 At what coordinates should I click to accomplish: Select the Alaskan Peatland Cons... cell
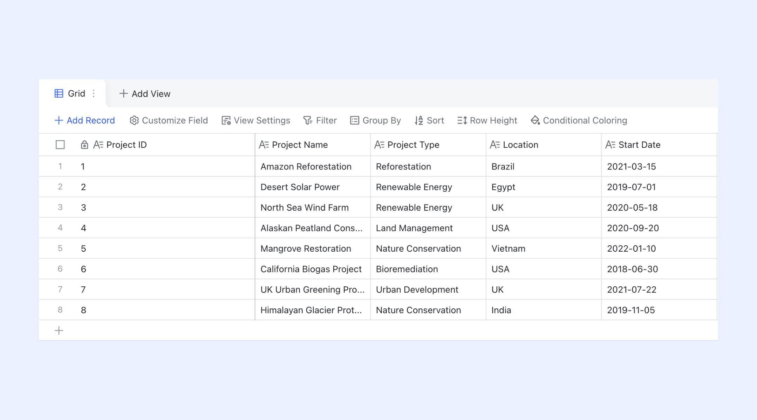(x=313, y=228)
